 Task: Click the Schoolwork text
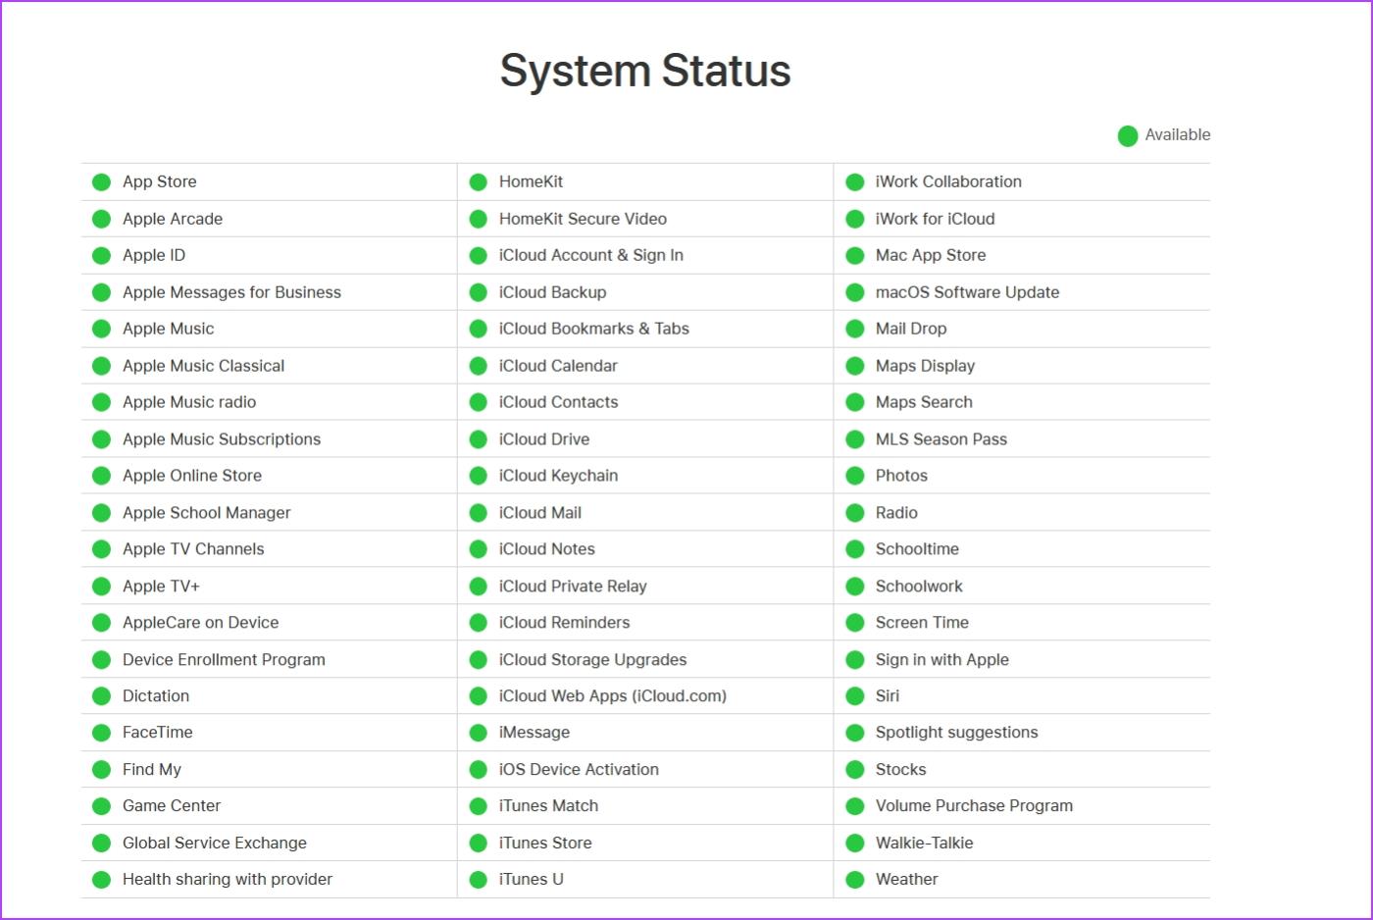(x=919, y=587)
